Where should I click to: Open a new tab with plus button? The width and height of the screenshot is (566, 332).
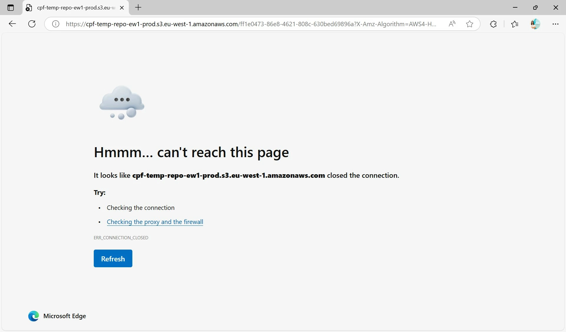click(x=138, y=8)
